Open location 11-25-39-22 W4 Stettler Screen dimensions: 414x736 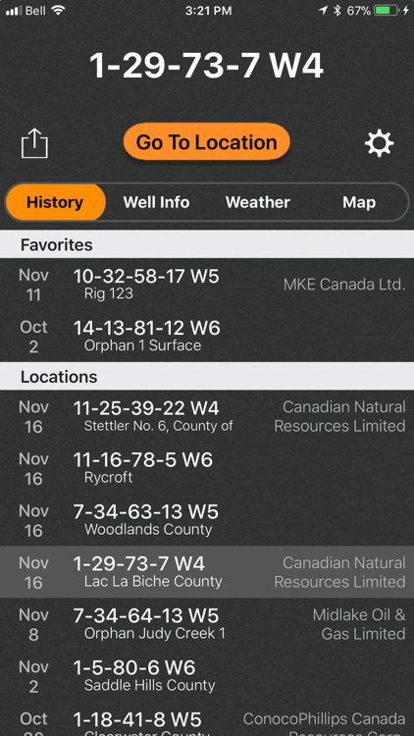click(207, 416)
